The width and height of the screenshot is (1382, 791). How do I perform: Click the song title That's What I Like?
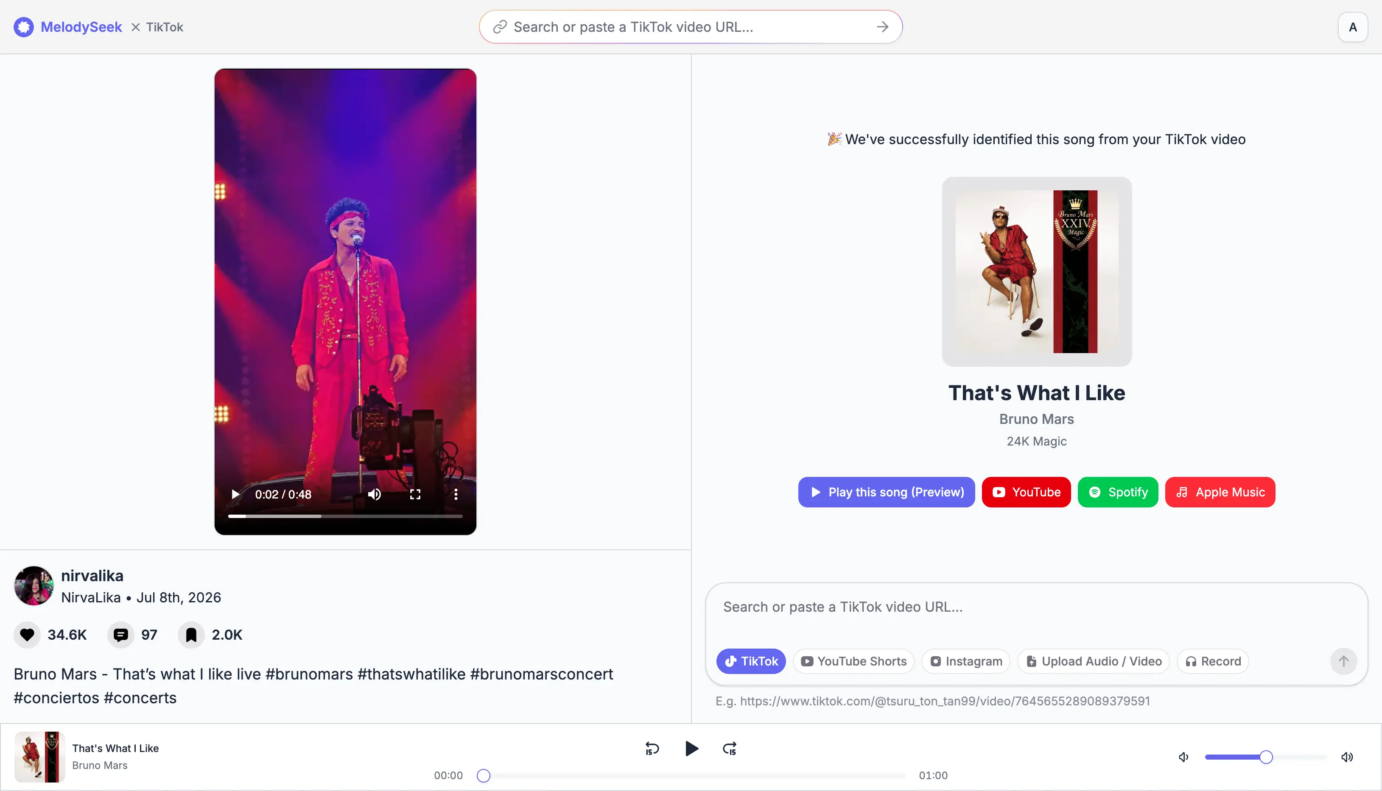click(x=1037, y=393)
